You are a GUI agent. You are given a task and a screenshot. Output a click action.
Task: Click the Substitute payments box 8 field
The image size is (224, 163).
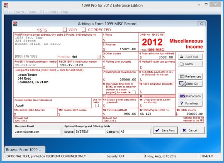(157, 80)
